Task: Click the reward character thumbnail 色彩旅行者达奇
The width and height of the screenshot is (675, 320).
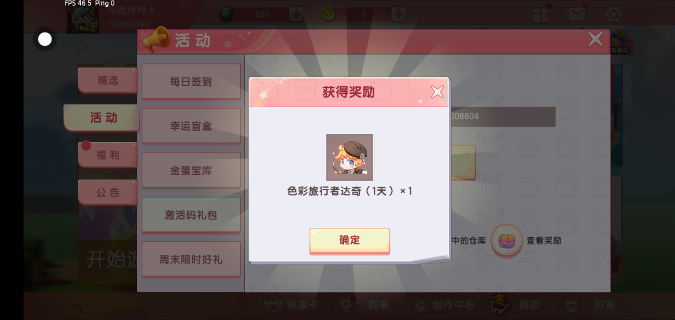Action: pos(349,157)
